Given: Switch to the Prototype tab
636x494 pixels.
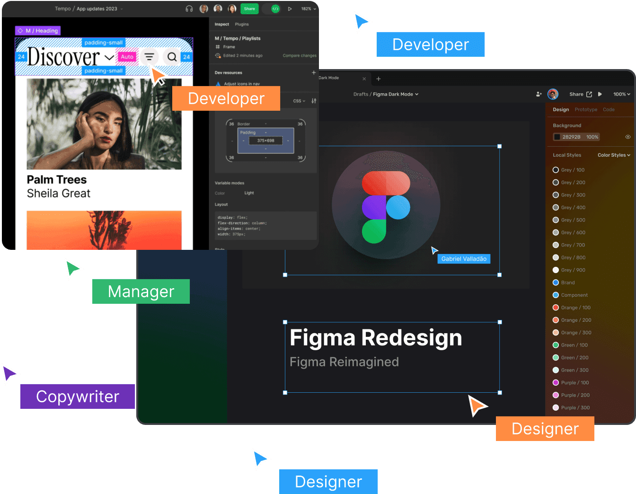Looking at the screenshot, I should (x=586, y=109).
